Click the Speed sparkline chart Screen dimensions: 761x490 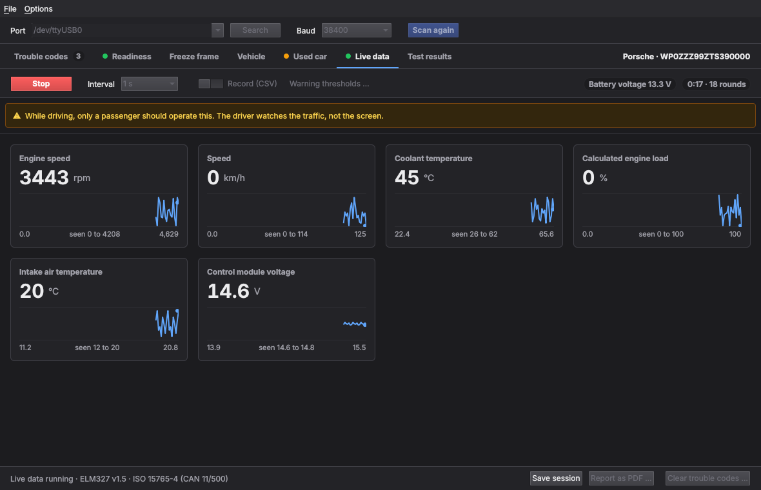click(287, 211)
